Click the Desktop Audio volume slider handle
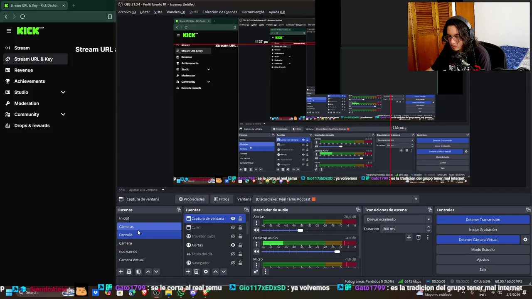 337,251
